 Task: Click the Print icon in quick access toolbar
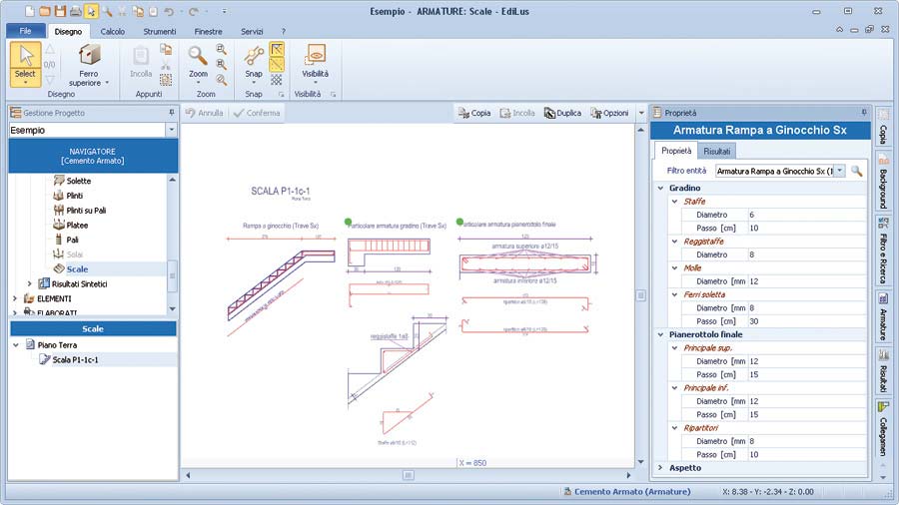75,11
